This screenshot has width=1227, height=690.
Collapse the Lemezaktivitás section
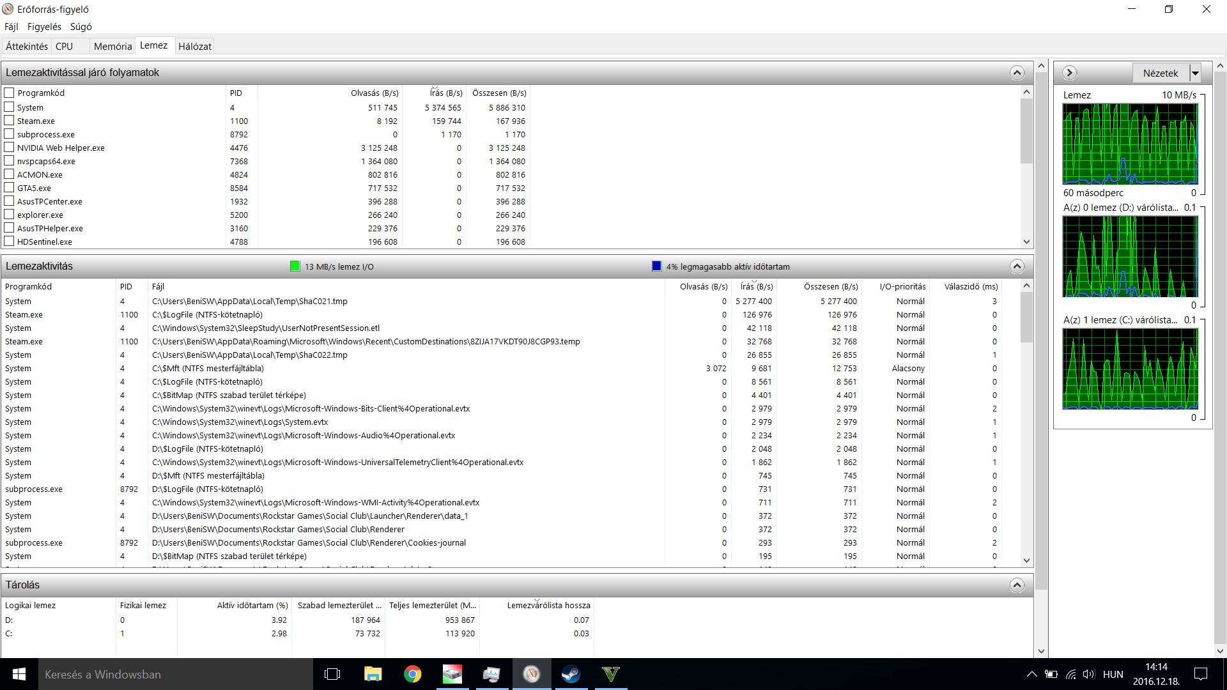pyautogui.click(x=1017, y=266)
